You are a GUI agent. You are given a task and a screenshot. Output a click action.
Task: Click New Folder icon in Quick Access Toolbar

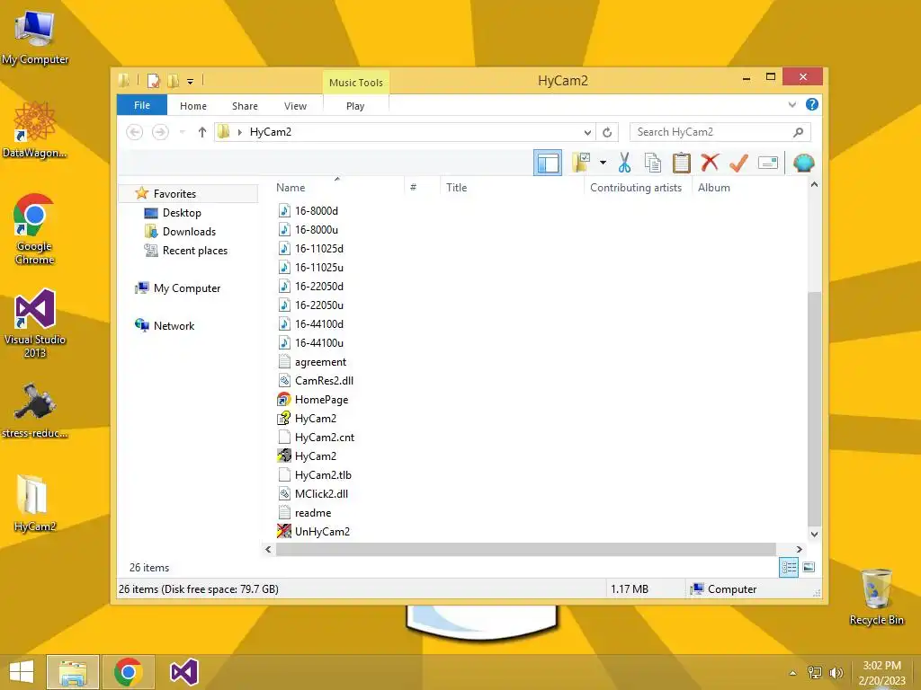pos(174,81)
